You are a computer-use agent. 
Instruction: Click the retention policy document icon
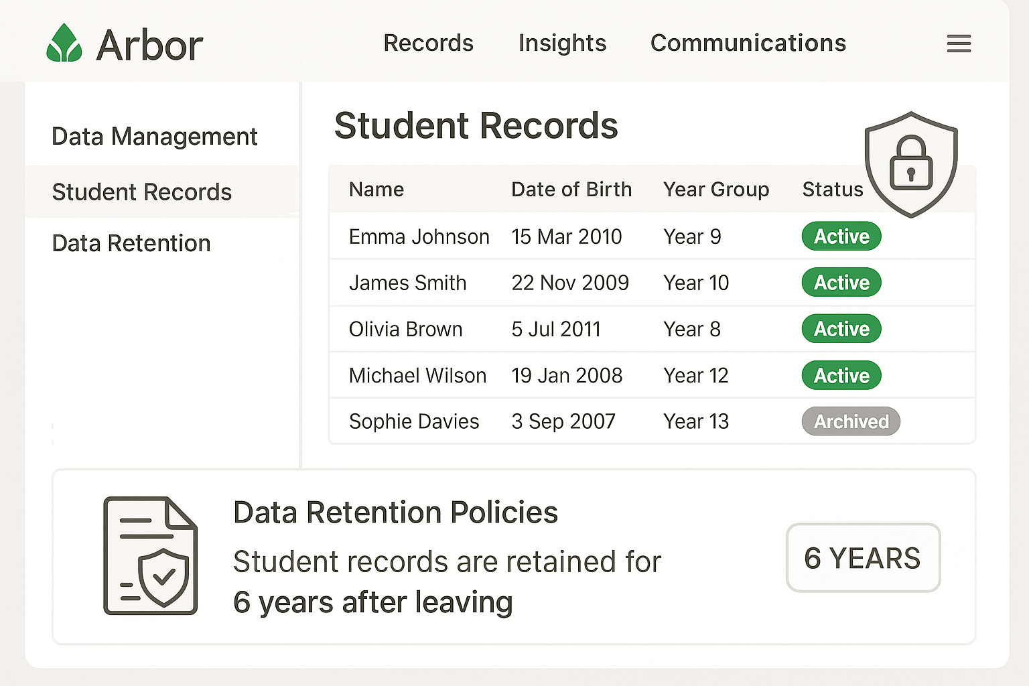[x=150, y=555]
